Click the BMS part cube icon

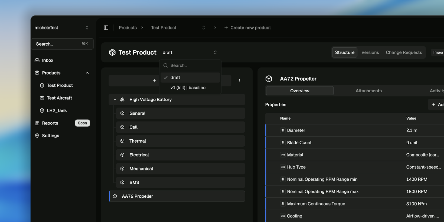122,183
